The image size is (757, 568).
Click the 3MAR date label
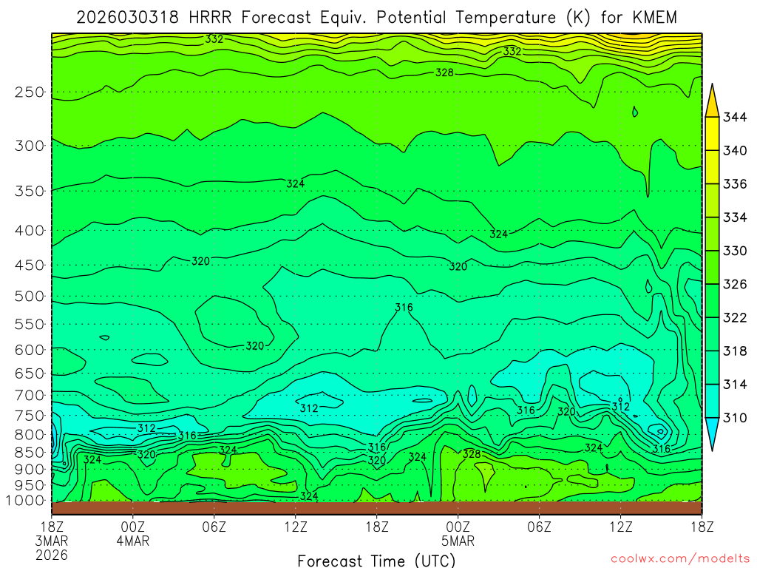pyautogui.click(x=52, y=541)
